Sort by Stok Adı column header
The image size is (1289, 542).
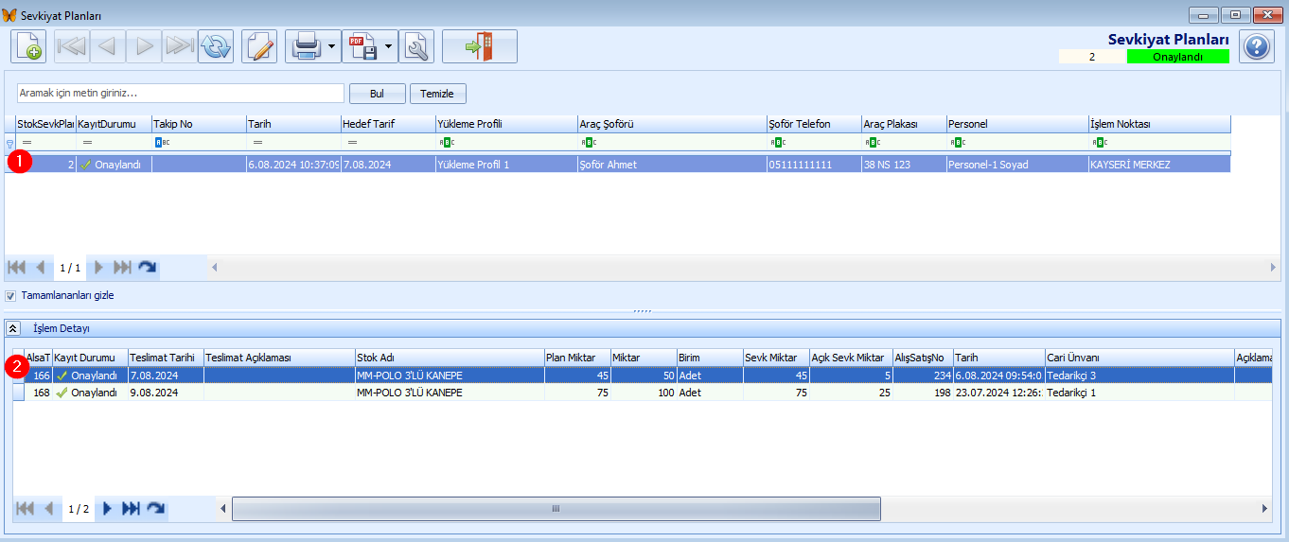[450, 358]
